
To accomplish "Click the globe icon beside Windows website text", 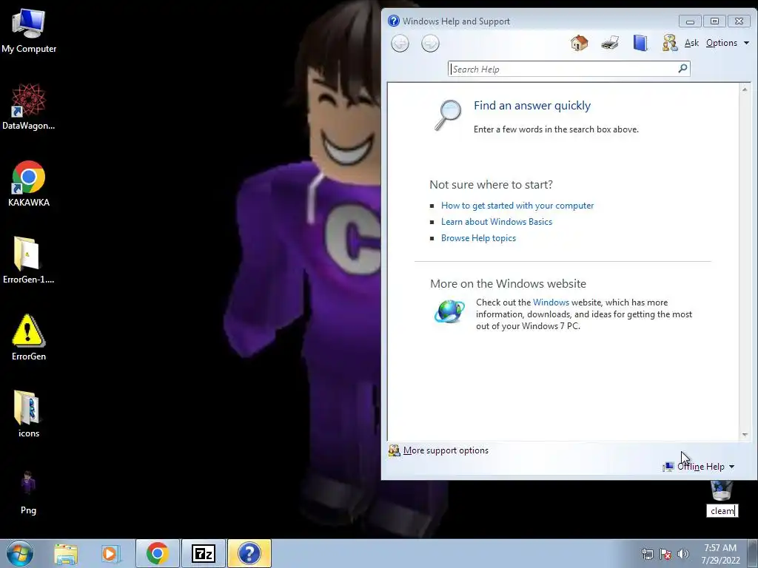I will [x=449, y=311].
